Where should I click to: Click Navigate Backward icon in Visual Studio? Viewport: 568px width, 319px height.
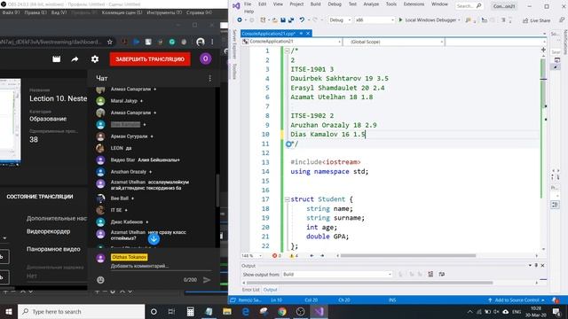[240, 20]
